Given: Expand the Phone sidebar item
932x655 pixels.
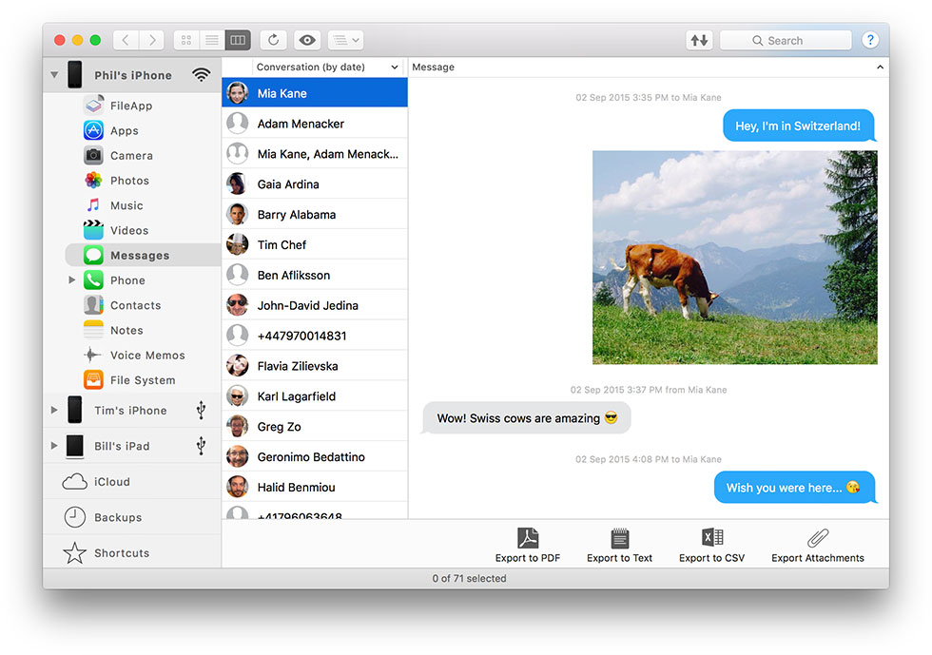Looking at the screenshot, I should click(x=72, y=280).
